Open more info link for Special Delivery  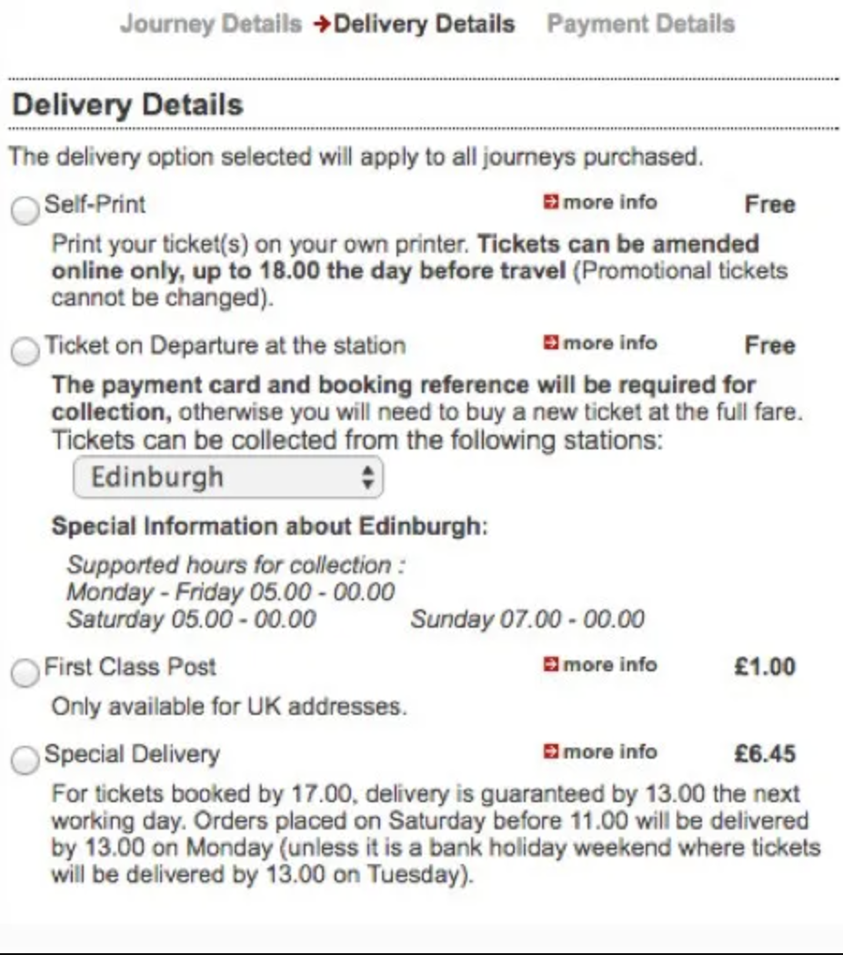[x=609, y=751]
